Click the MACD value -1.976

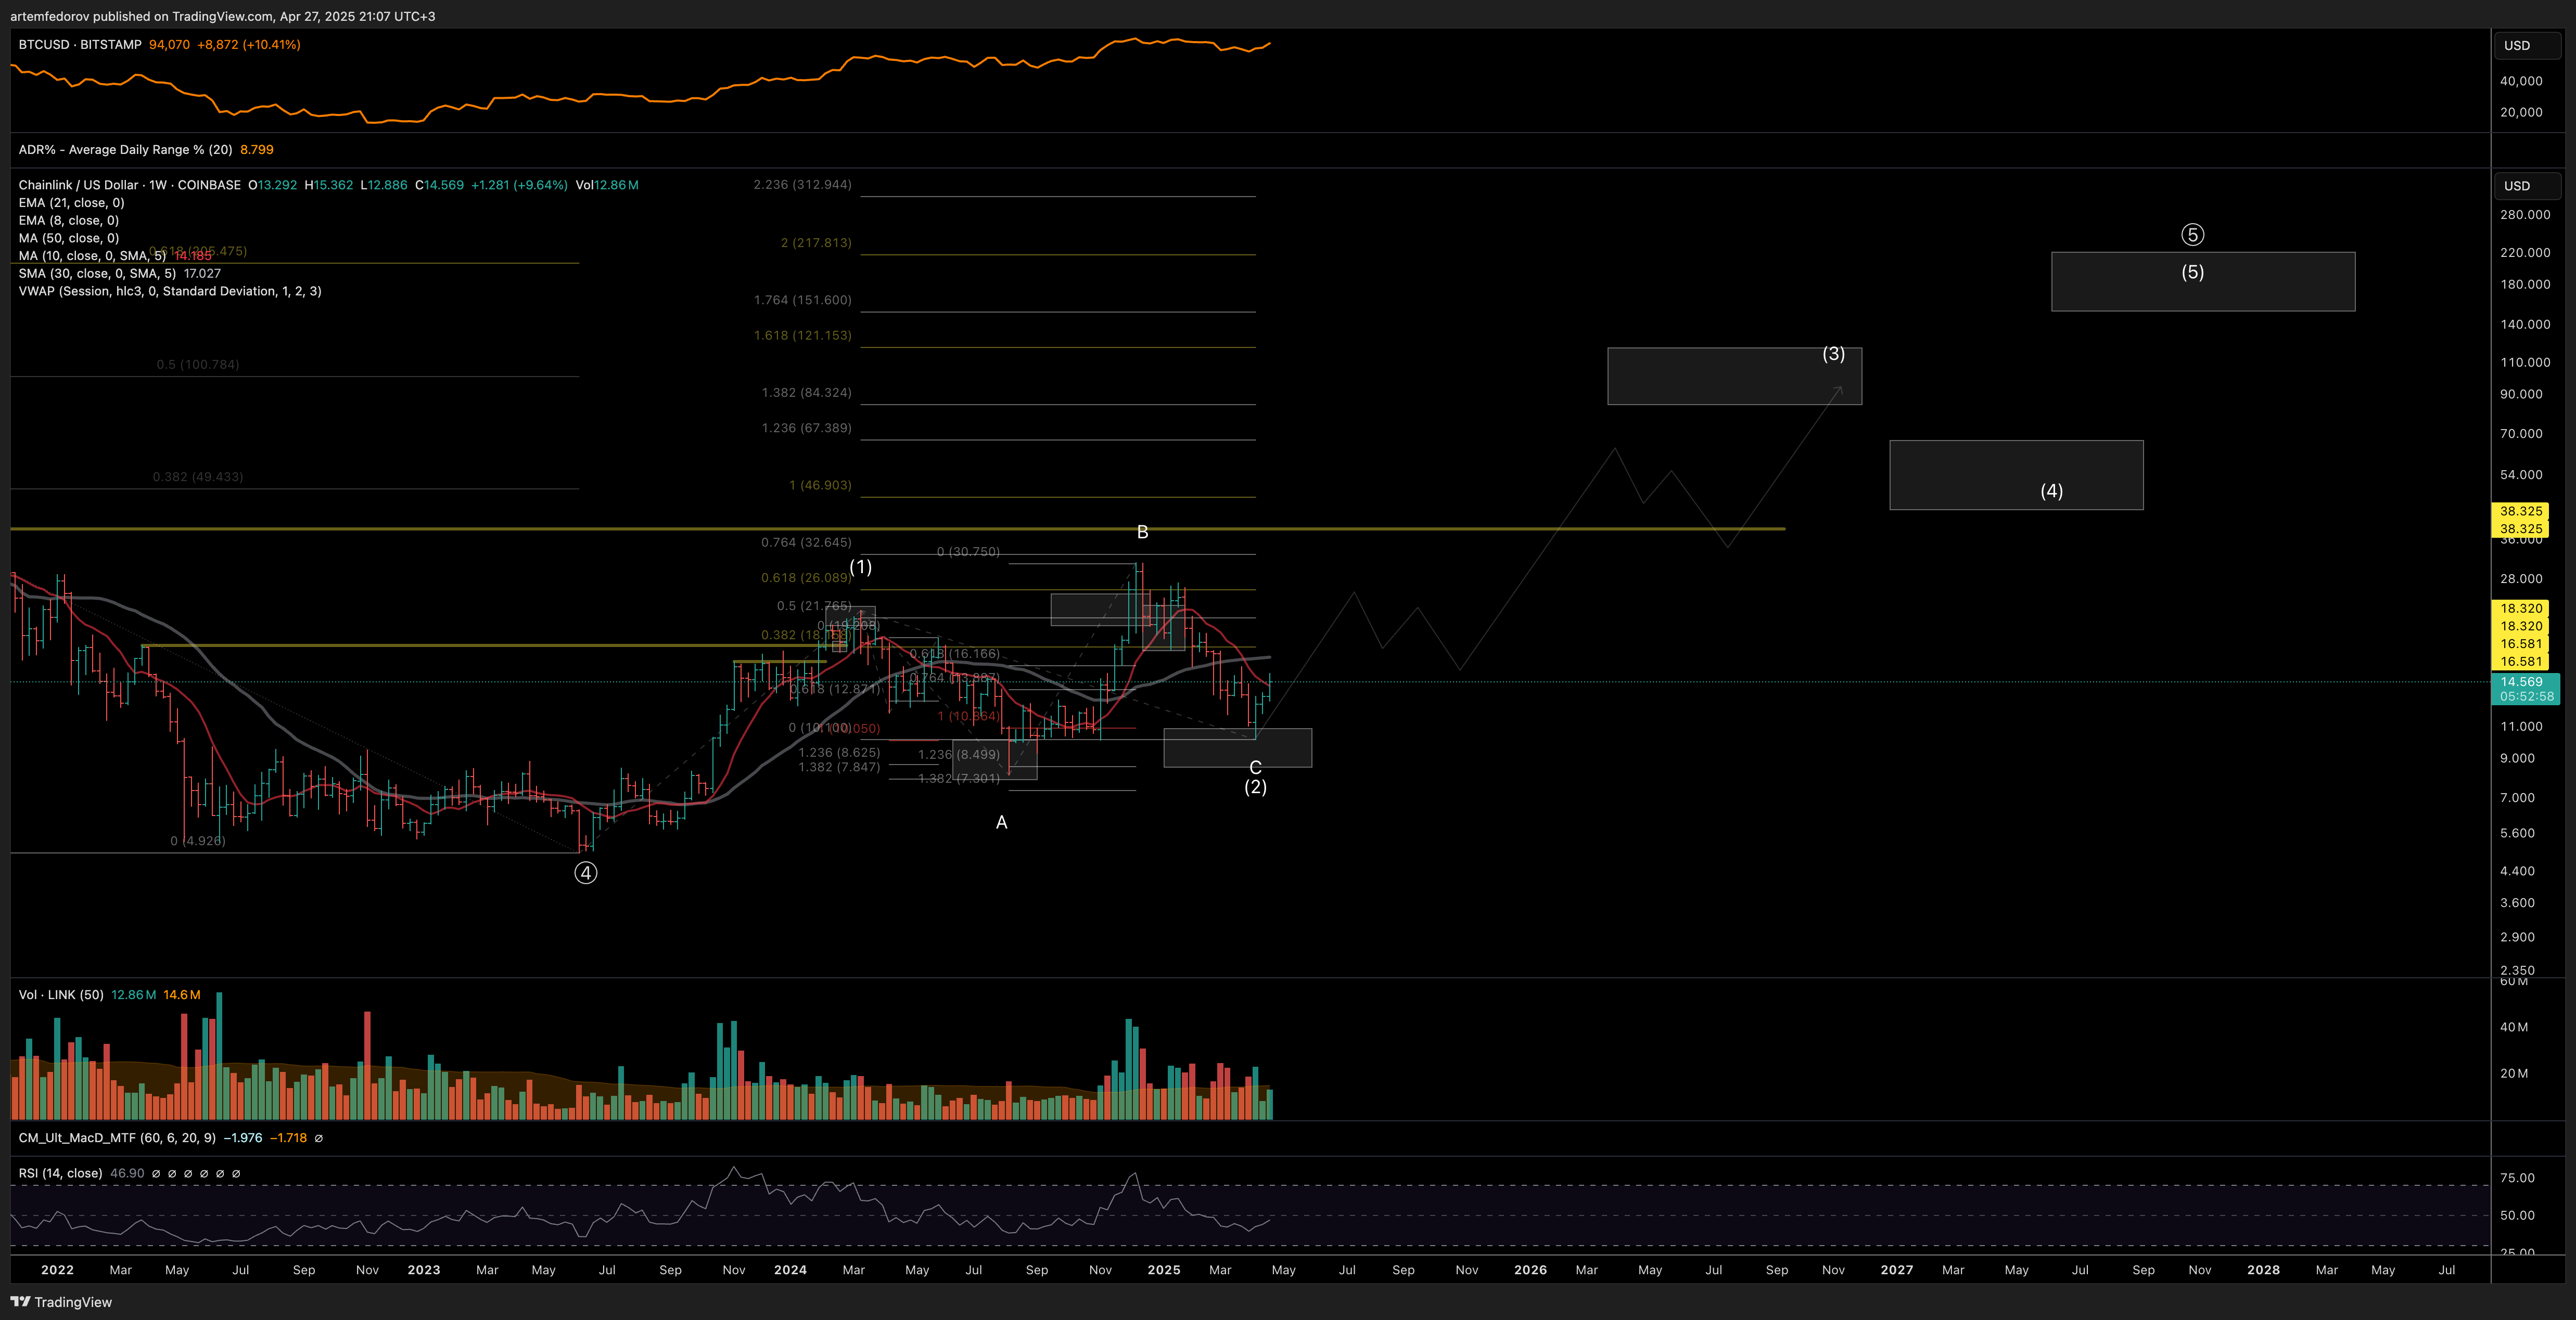[243, 1138]
